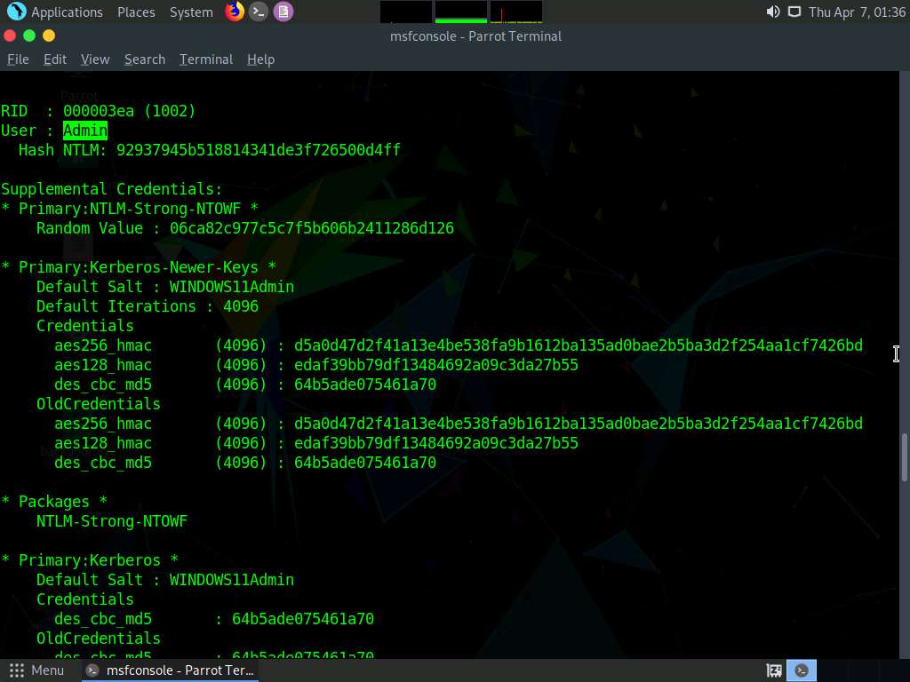Open the clock showing Thu Apr 7
Screen dimensions: 910x682
click(857, 12)
